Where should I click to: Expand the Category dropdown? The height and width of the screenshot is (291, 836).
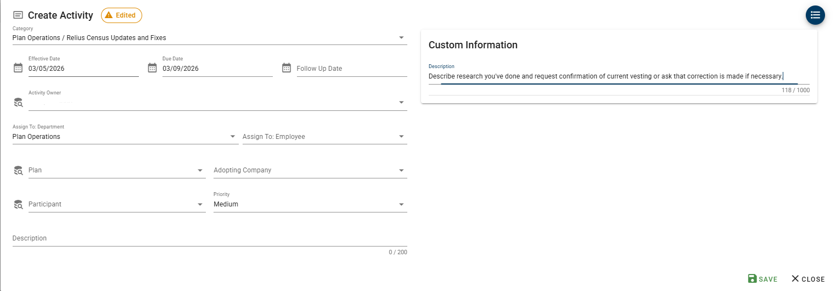[401, 38]
